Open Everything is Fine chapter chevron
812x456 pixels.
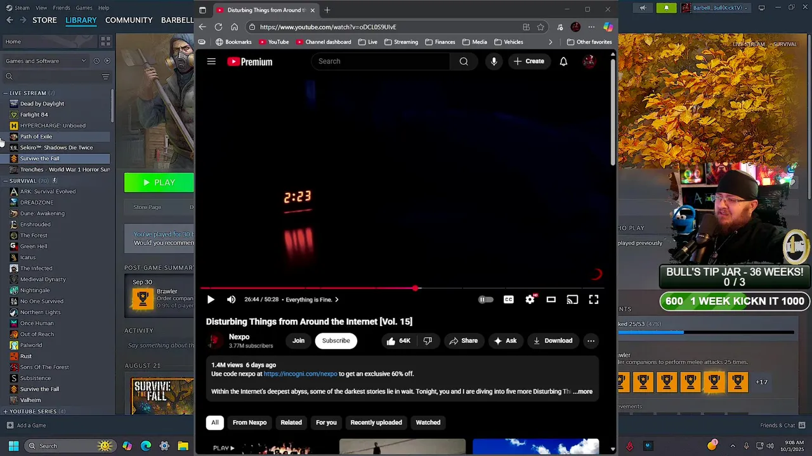click(x=336, y=300)
